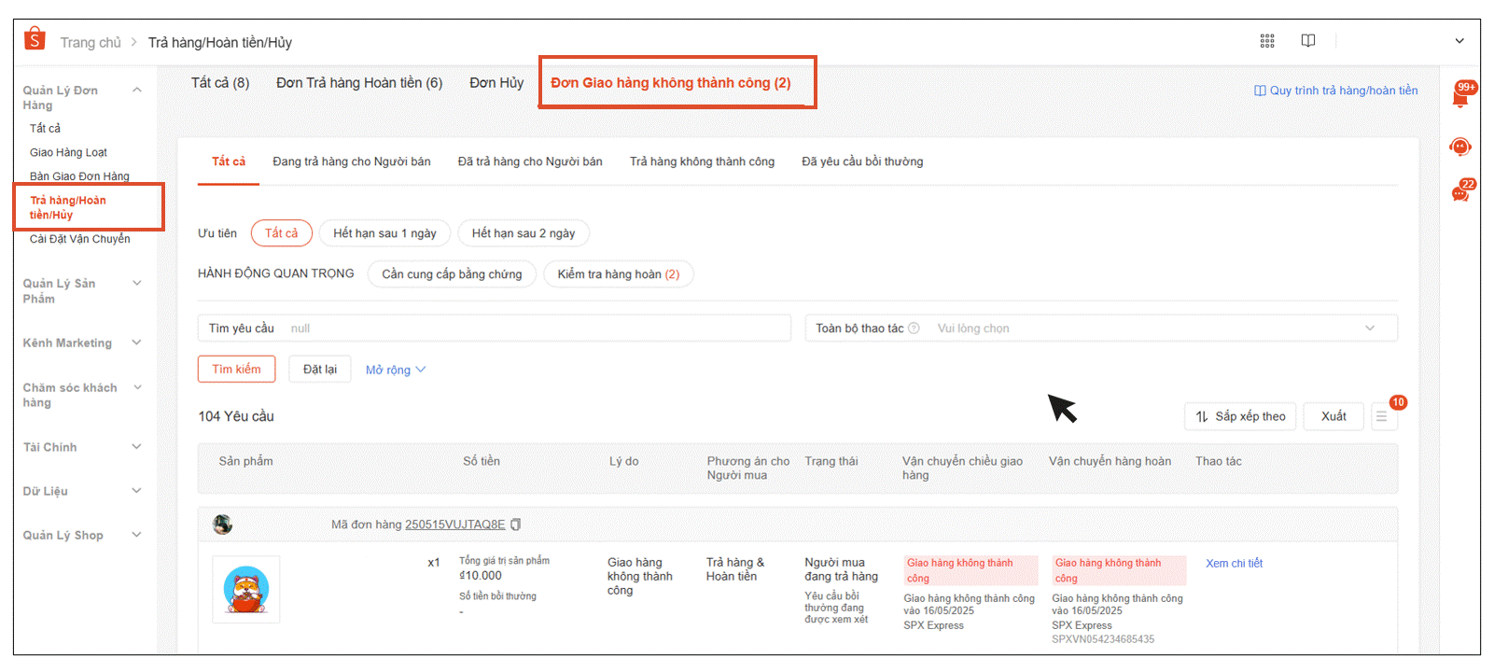Open the customer support headset icon

(1460, 147)
